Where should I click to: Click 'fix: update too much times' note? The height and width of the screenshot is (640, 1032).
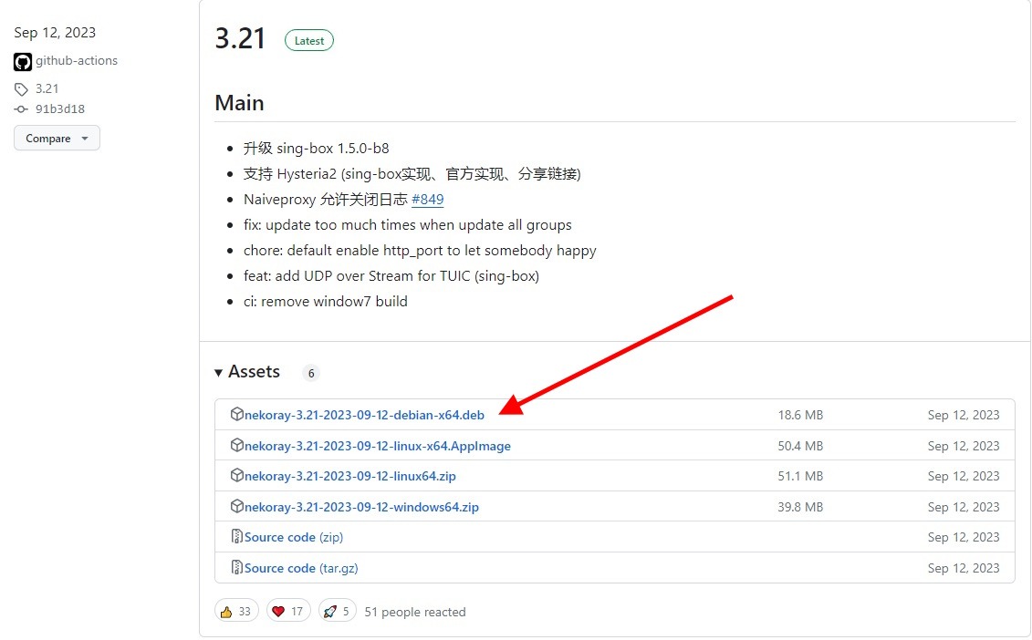coord(407,225)
